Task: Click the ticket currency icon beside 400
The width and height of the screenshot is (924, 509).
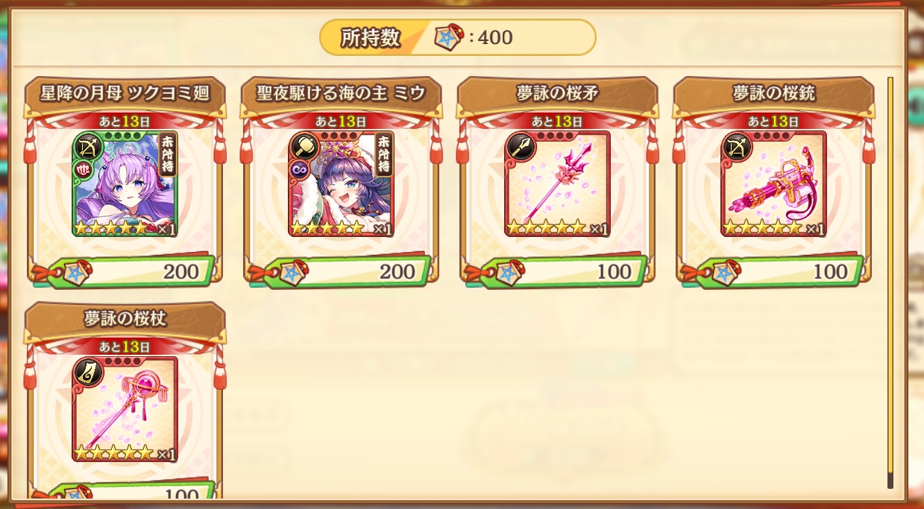Action: (450, 37)
